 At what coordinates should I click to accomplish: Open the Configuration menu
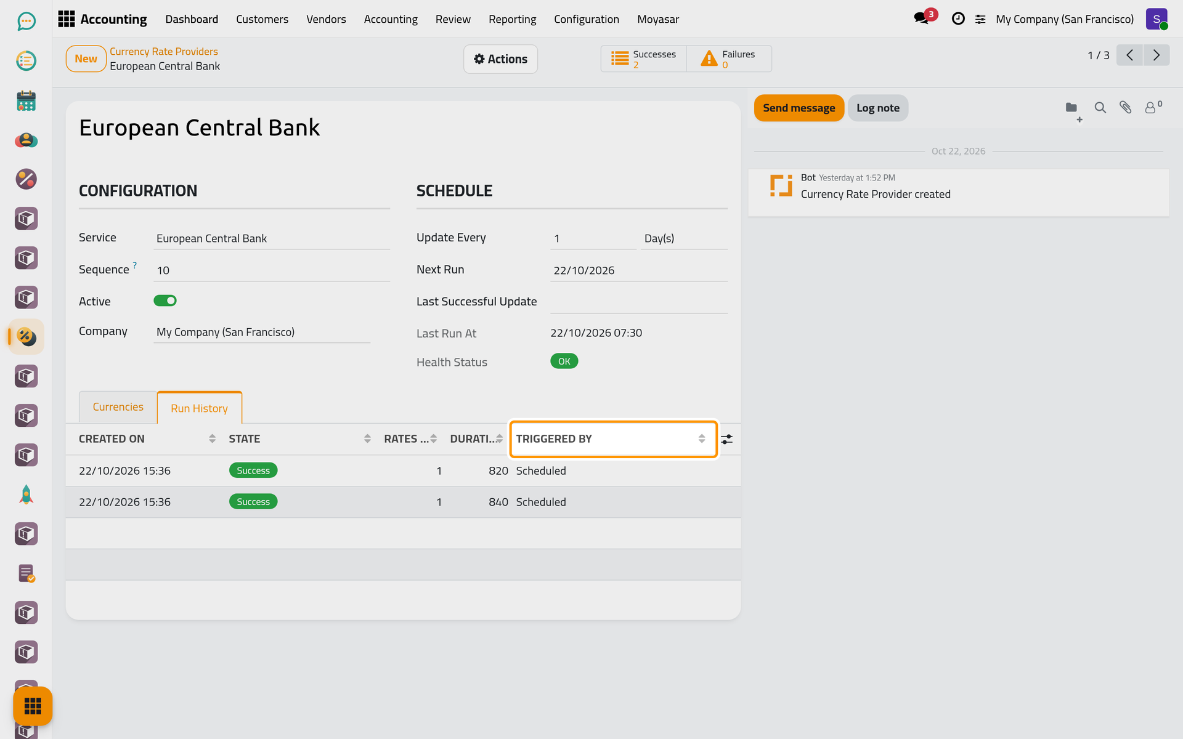click(586, 19)
